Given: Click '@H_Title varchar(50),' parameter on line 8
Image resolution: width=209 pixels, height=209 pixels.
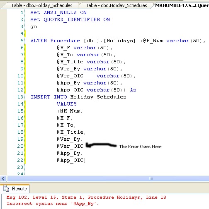Looking at the screenshot, I should [x=91, y=62].
